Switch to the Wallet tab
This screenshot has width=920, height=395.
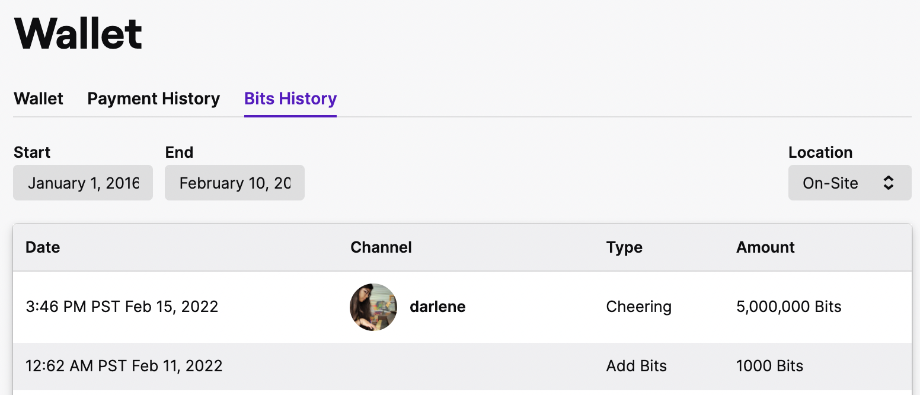coord(39,98)
